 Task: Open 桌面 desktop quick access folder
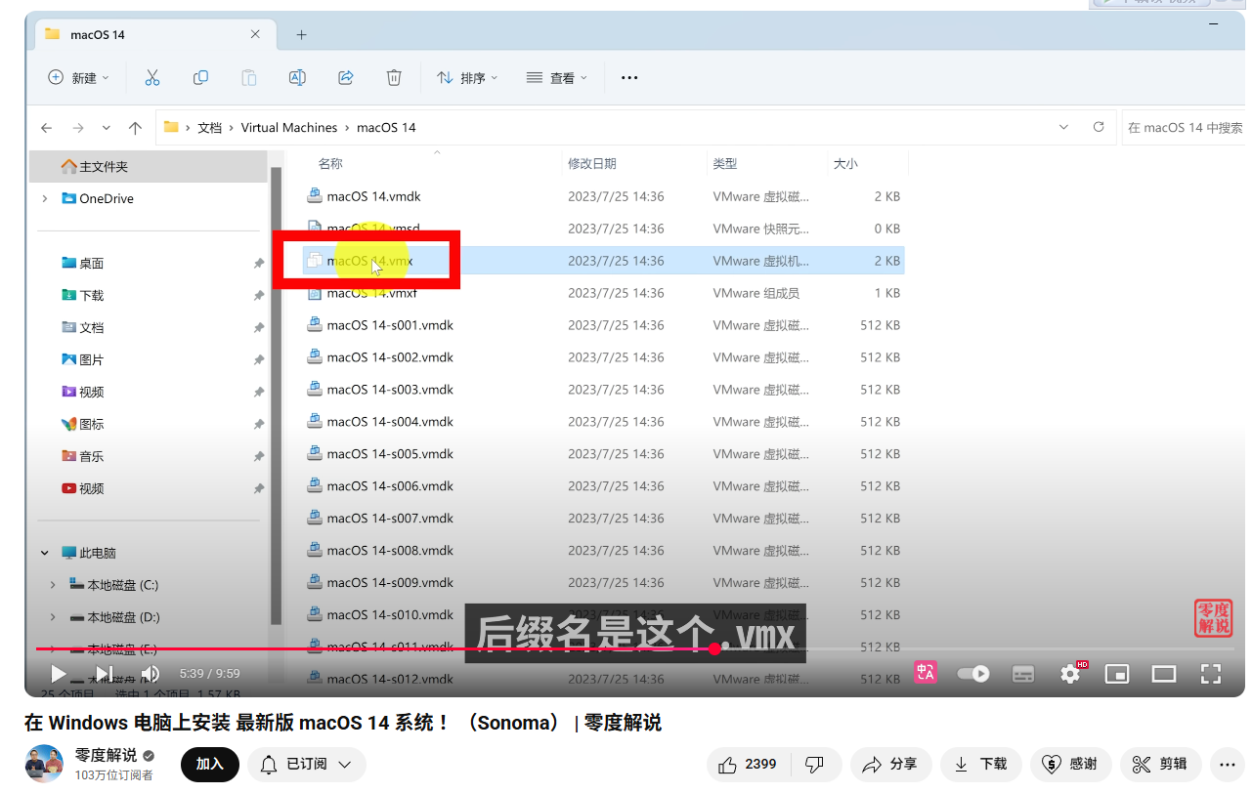point(92,263)
